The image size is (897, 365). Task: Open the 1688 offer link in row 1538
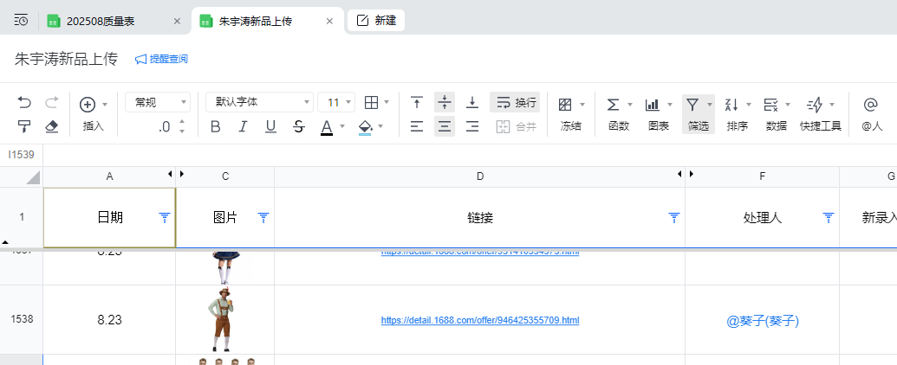pos(479,321)
